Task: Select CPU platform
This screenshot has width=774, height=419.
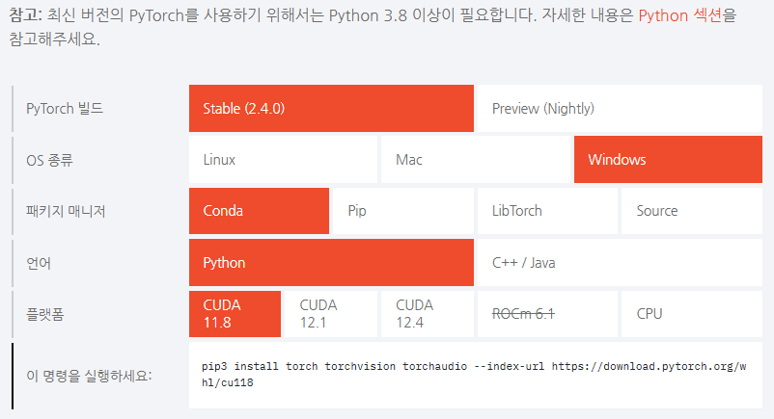Action: click(x=692, y=314)
